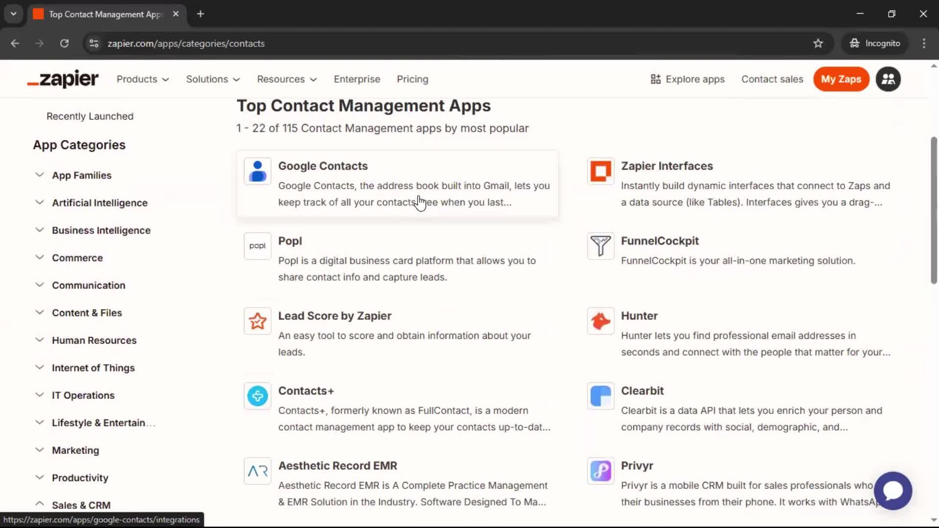
Task: Click the Hunter fox icon
Action: tap(600, 321)
